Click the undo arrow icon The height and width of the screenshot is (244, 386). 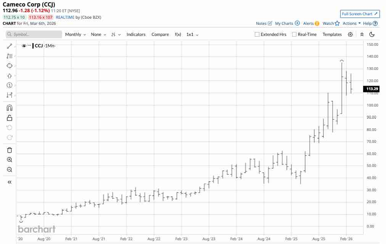click(x=10, y=128)
